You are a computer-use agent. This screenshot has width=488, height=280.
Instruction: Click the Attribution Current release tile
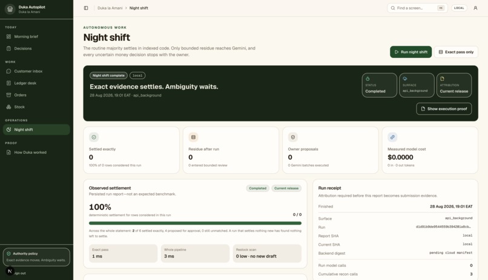(x=453, y=85)
